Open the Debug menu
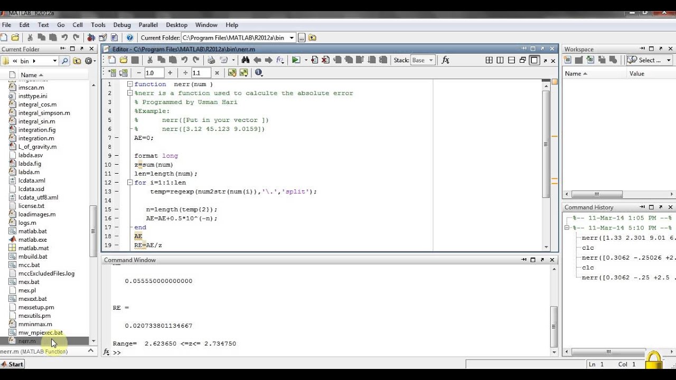 pyautogui.click(x=122, y=25)
